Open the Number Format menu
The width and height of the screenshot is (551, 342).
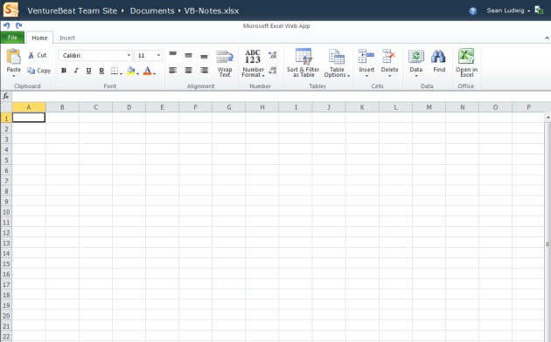pyautogui.click(x=253, y=64)
